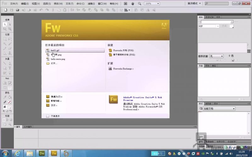
Task: Pick the Line tool in vector section
Action: click(x=5, y=63)
